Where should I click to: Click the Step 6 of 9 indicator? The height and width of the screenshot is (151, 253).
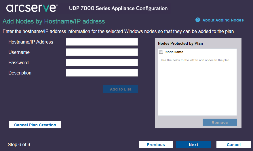coord(19,145)
